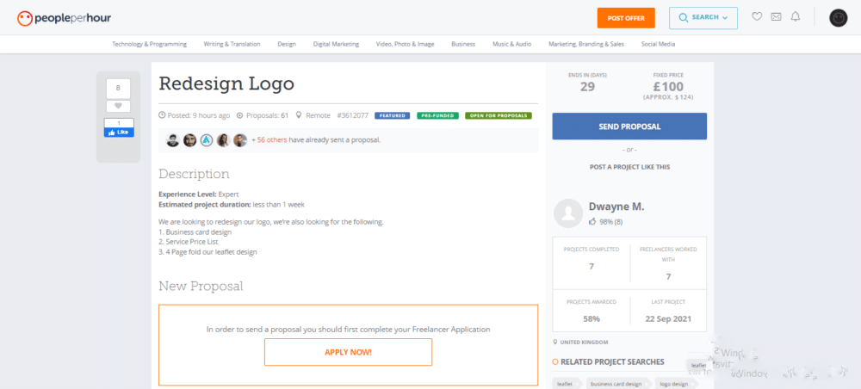Screen dimensions: 861x389
Task: Click the PeoplePerHour logo
Action: coord(64,19)
